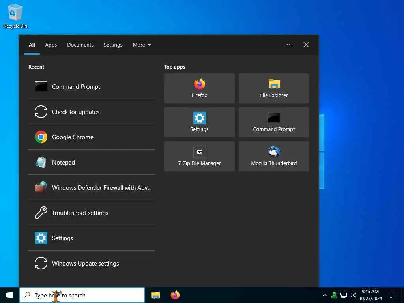
Task: Switch to the All search tab
Action: pos(32,45)
